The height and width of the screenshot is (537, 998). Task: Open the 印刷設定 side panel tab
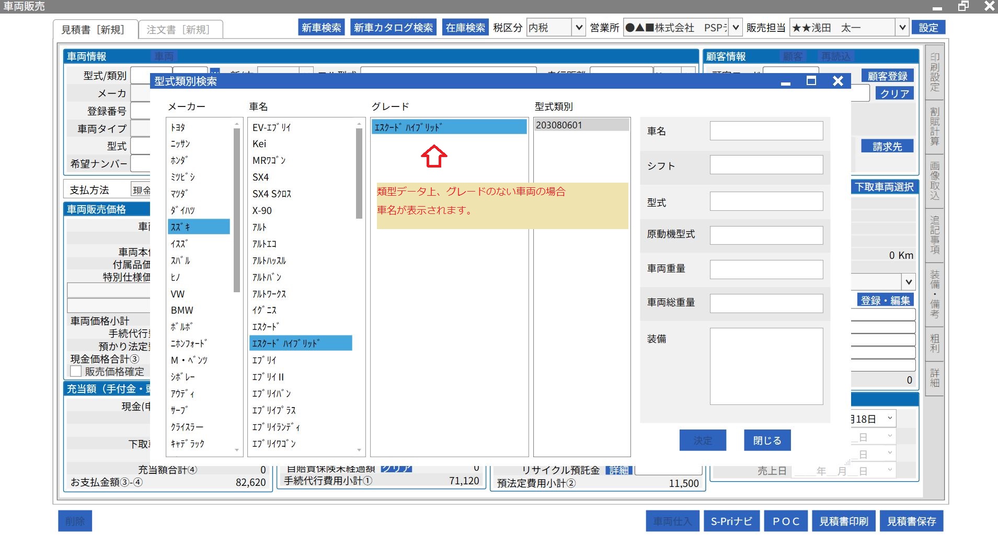(x=934, y=73)
